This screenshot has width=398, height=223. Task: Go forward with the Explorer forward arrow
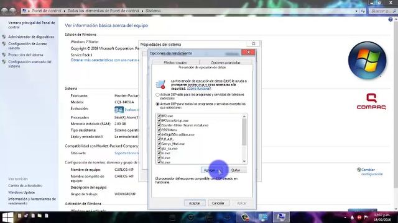click(12, 11)
